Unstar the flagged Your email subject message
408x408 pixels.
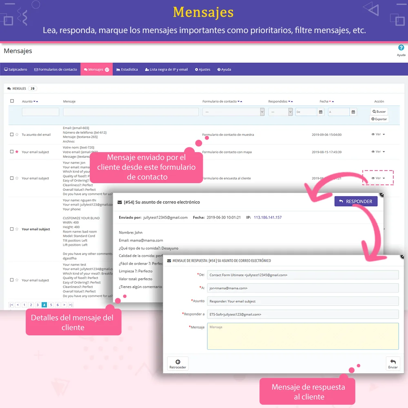tap(17, 151)
